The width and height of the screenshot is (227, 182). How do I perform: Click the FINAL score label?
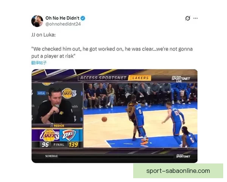pyautogui.click(x=59, y=144)
